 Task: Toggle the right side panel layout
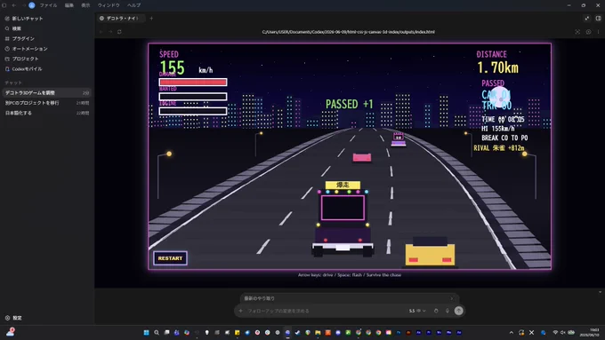tap(598, 19)
